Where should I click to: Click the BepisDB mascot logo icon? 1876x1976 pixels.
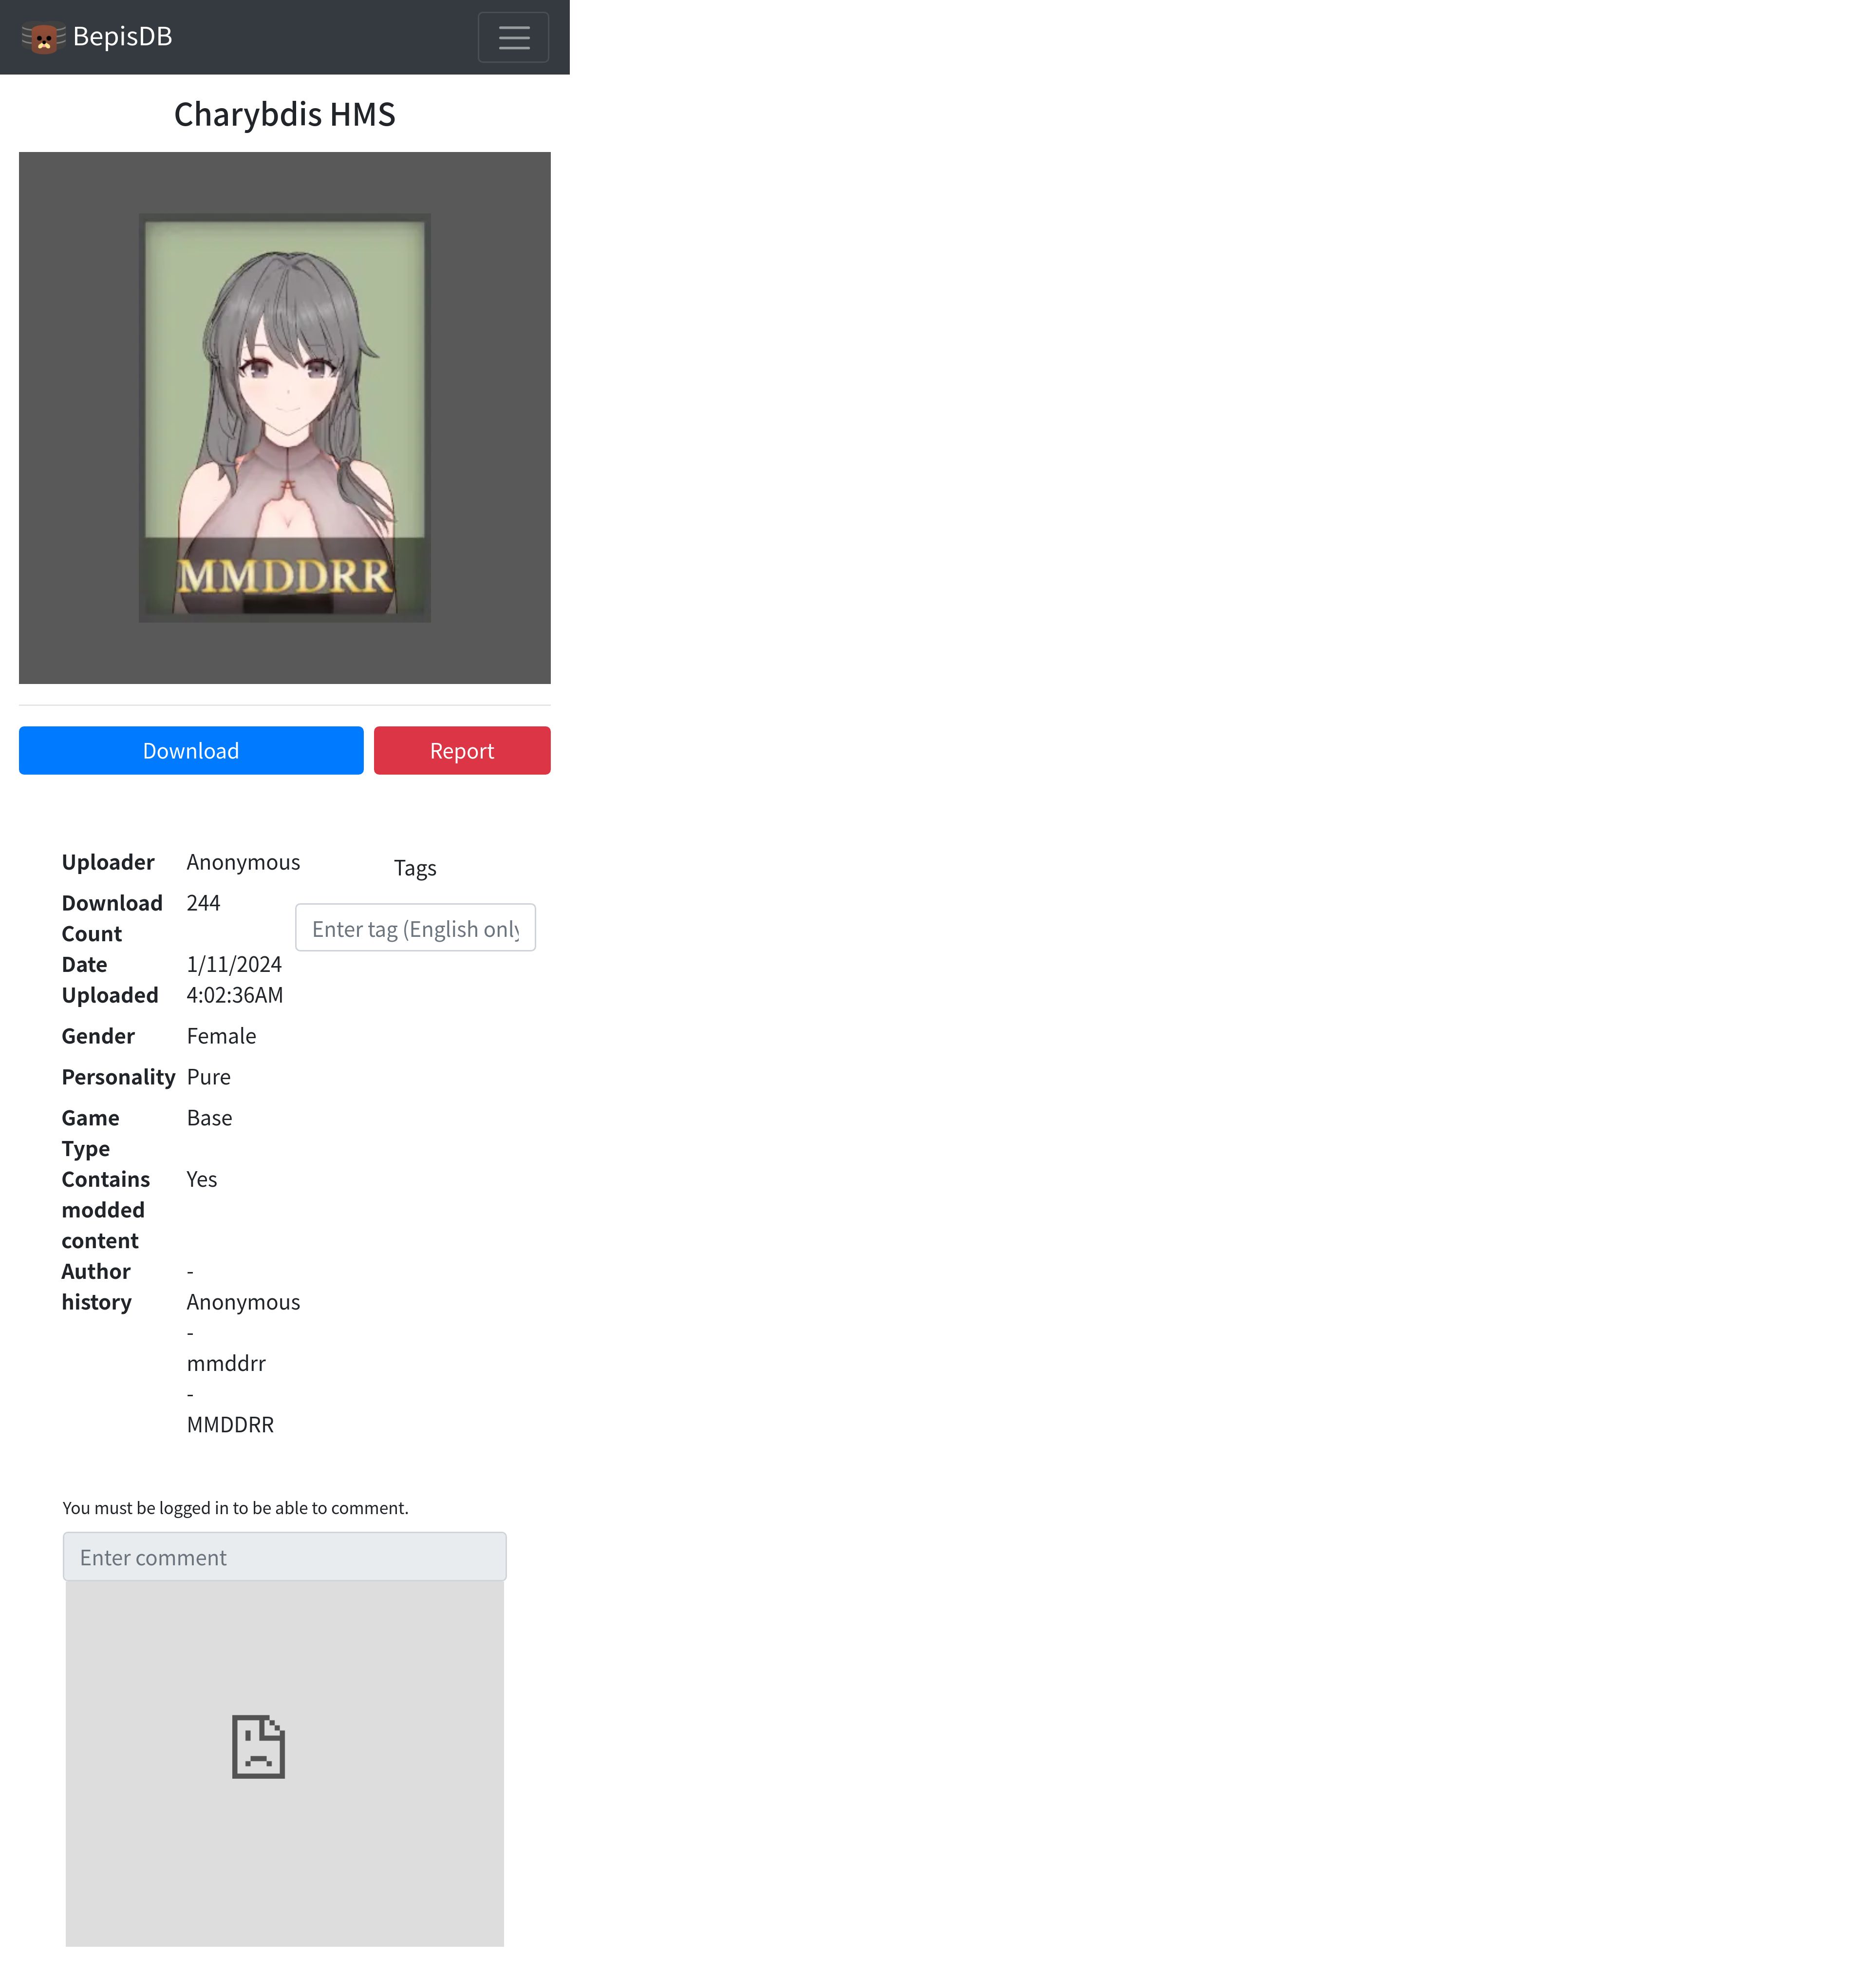43,37
